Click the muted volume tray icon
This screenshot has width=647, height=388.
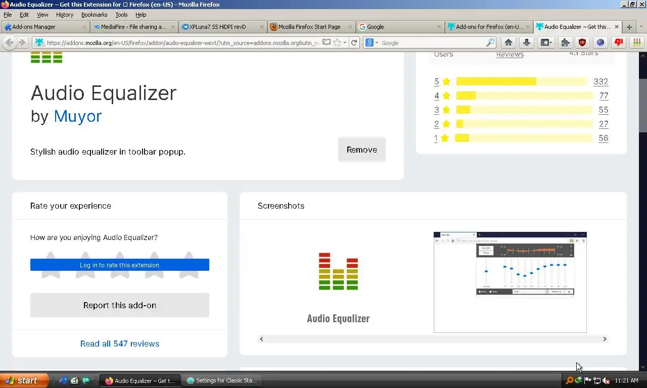click(x=605, y=380)
